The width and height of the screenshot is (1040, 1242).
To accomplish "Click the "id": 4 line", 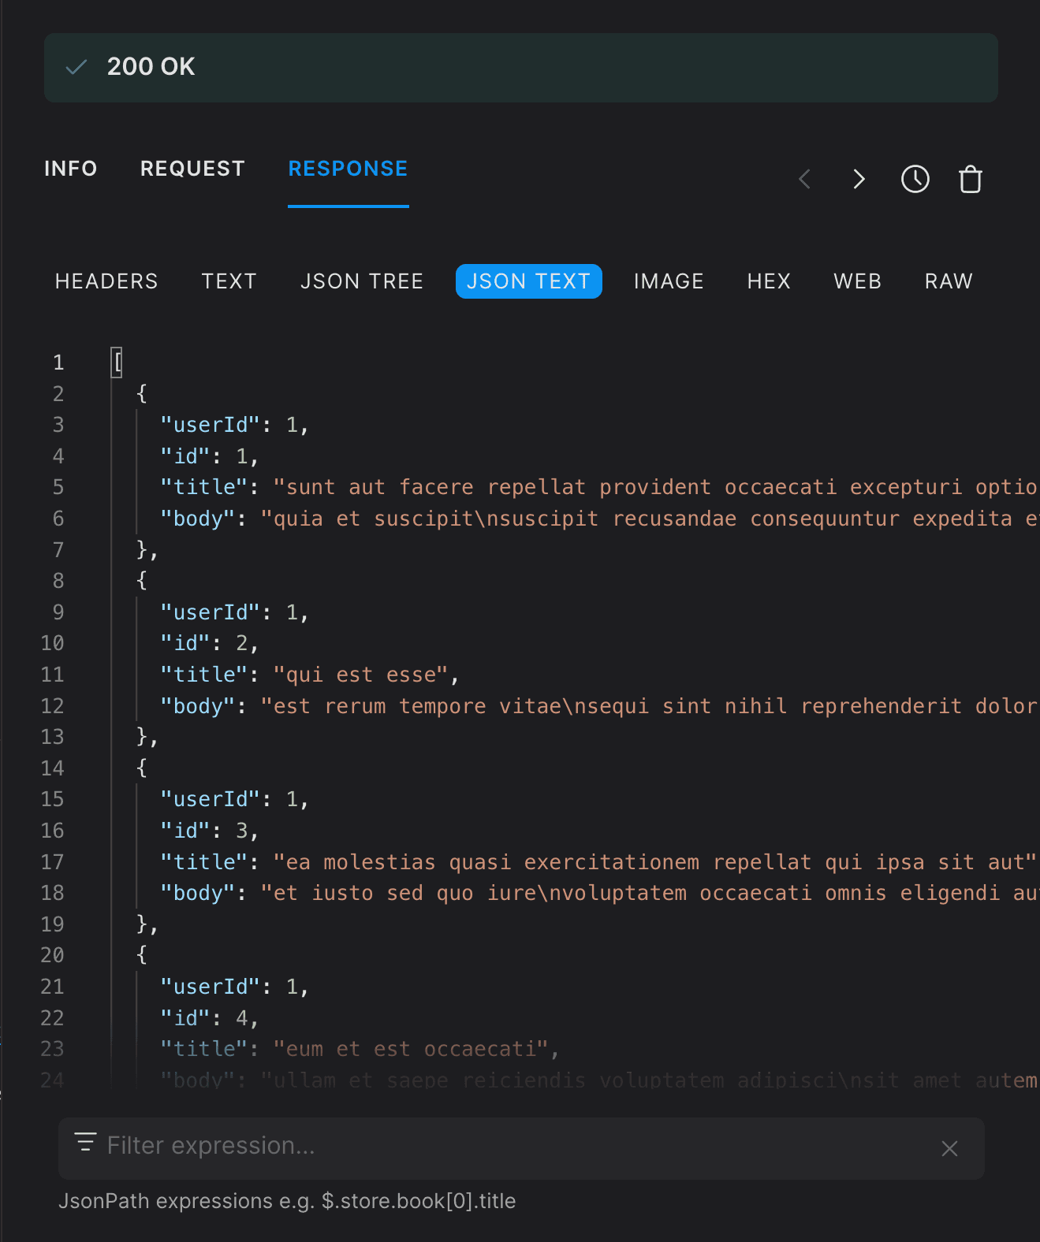I will (x=210, y=1018).
